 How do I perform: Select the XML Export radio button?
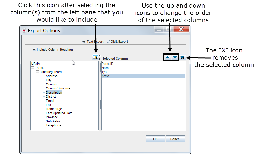point(108,42)
